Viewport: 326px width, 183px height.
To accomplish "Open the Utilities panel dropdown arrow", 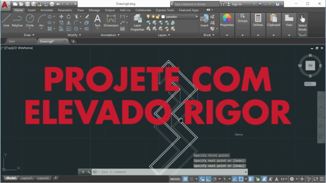I will click(258, 35).
